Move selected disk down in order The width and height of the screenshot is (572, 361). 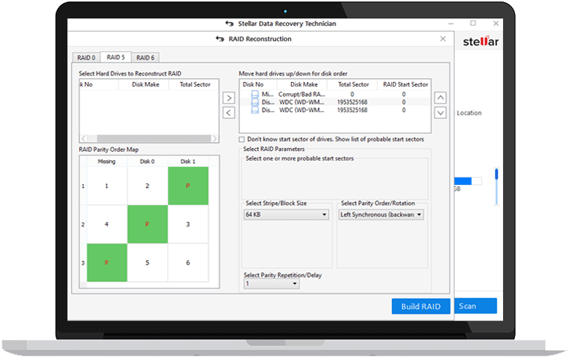(x=440, y=113)
